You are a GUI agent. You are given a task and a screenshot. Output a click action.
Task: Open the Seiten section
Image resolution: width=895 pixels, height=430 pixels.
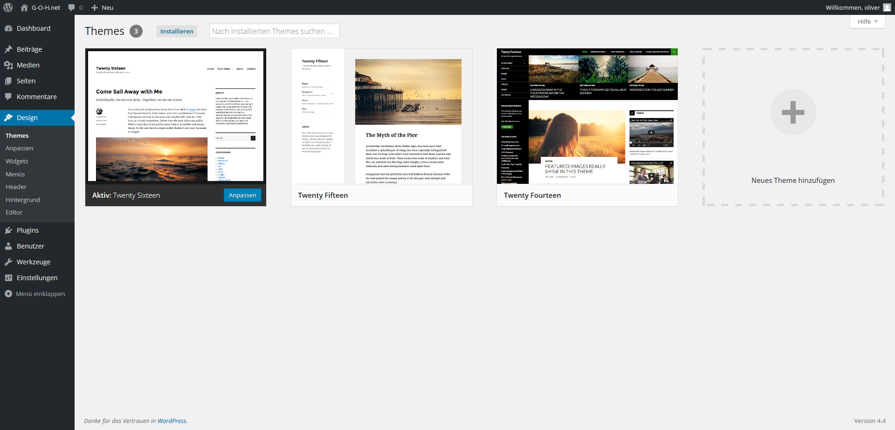point(26,81)
